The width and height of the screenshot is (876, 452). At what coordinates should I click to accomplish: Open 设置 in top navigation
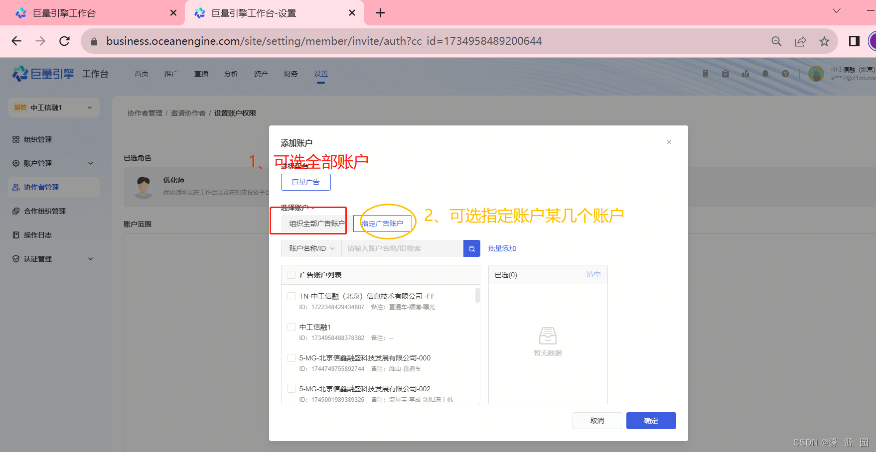[x=321, y=74]
